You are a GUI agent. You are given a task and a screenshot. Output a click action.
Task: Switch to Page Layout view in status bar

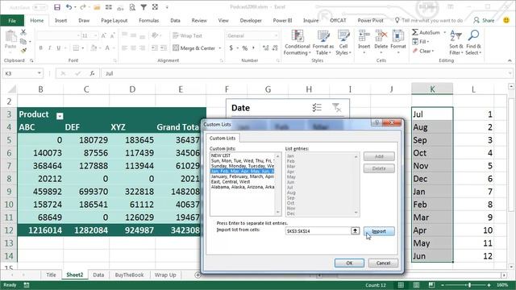(416, 285)
